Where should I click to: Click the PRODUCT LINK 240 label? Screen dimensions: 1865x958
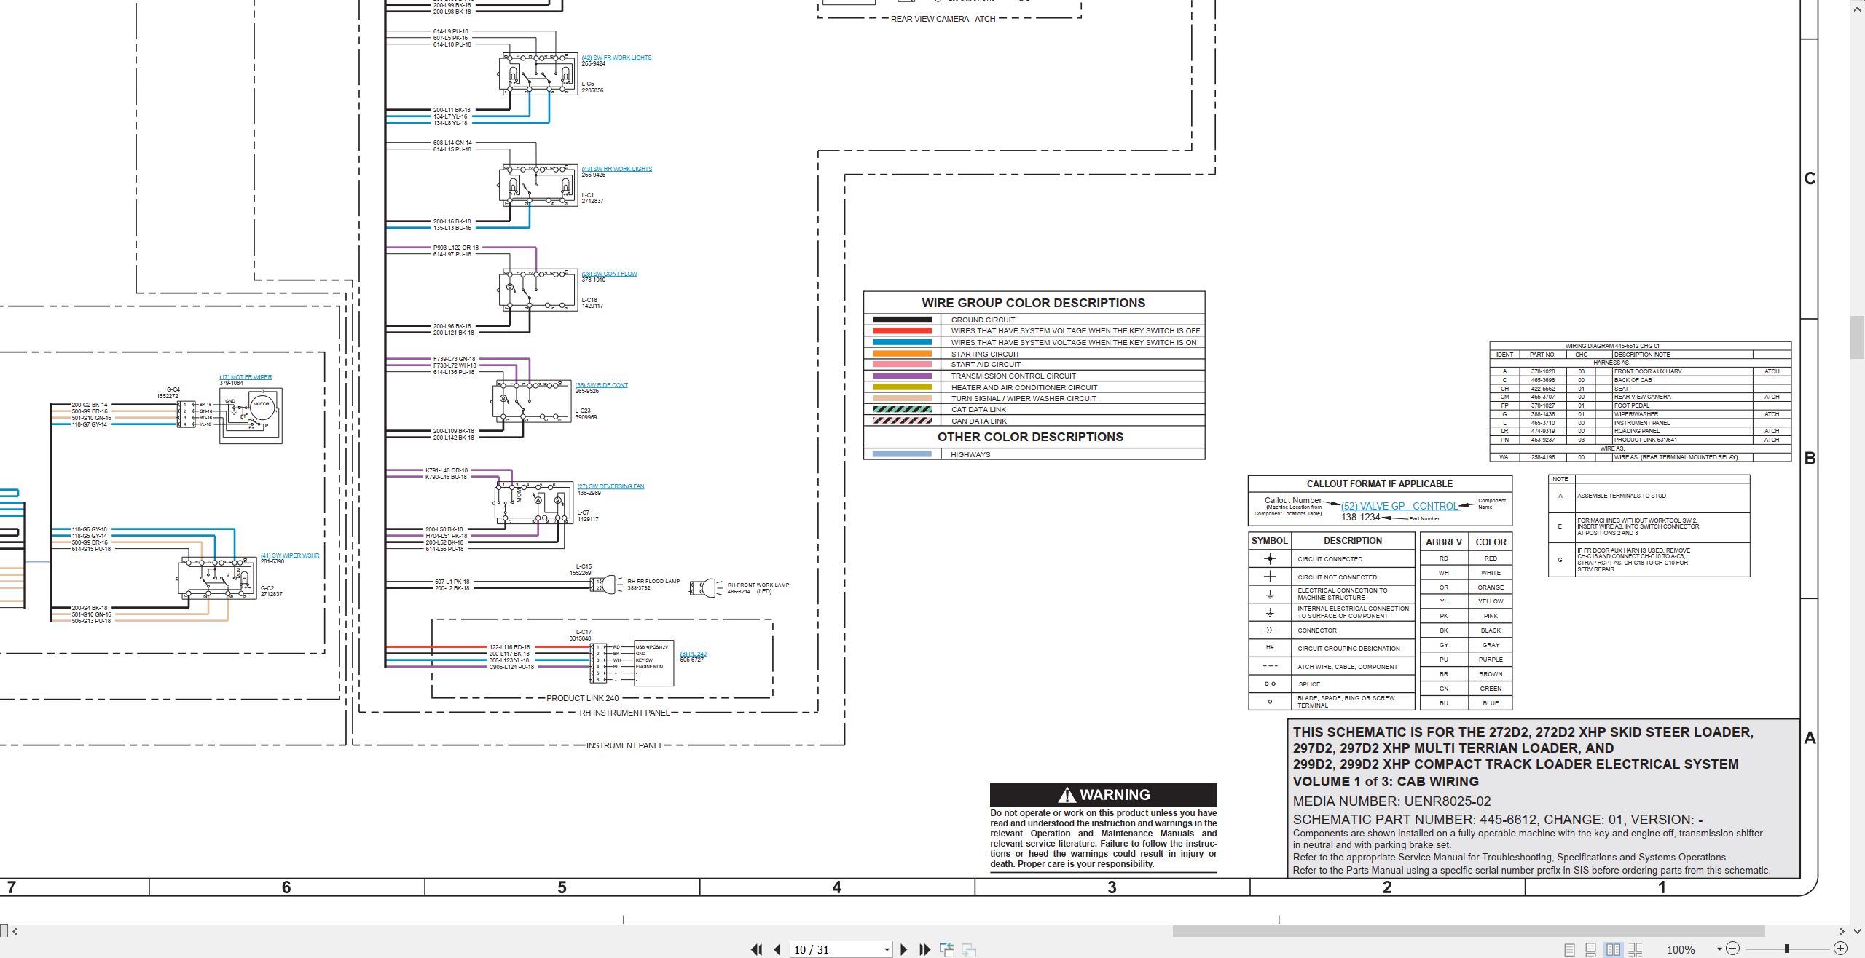pyautogui.click(x=582, y=698)
